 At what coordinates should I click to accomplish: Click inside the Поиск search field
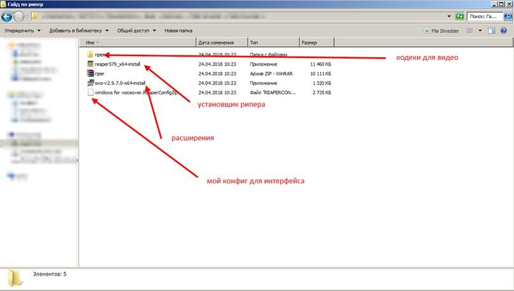coord(487,16)
